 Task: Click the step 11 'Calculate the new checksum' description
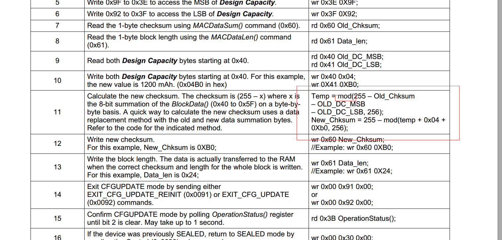(193, 112)
